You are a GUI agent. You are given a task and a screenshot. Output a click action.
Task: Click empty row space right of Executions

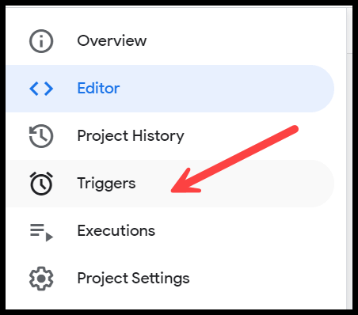click(x=243, y=231)
